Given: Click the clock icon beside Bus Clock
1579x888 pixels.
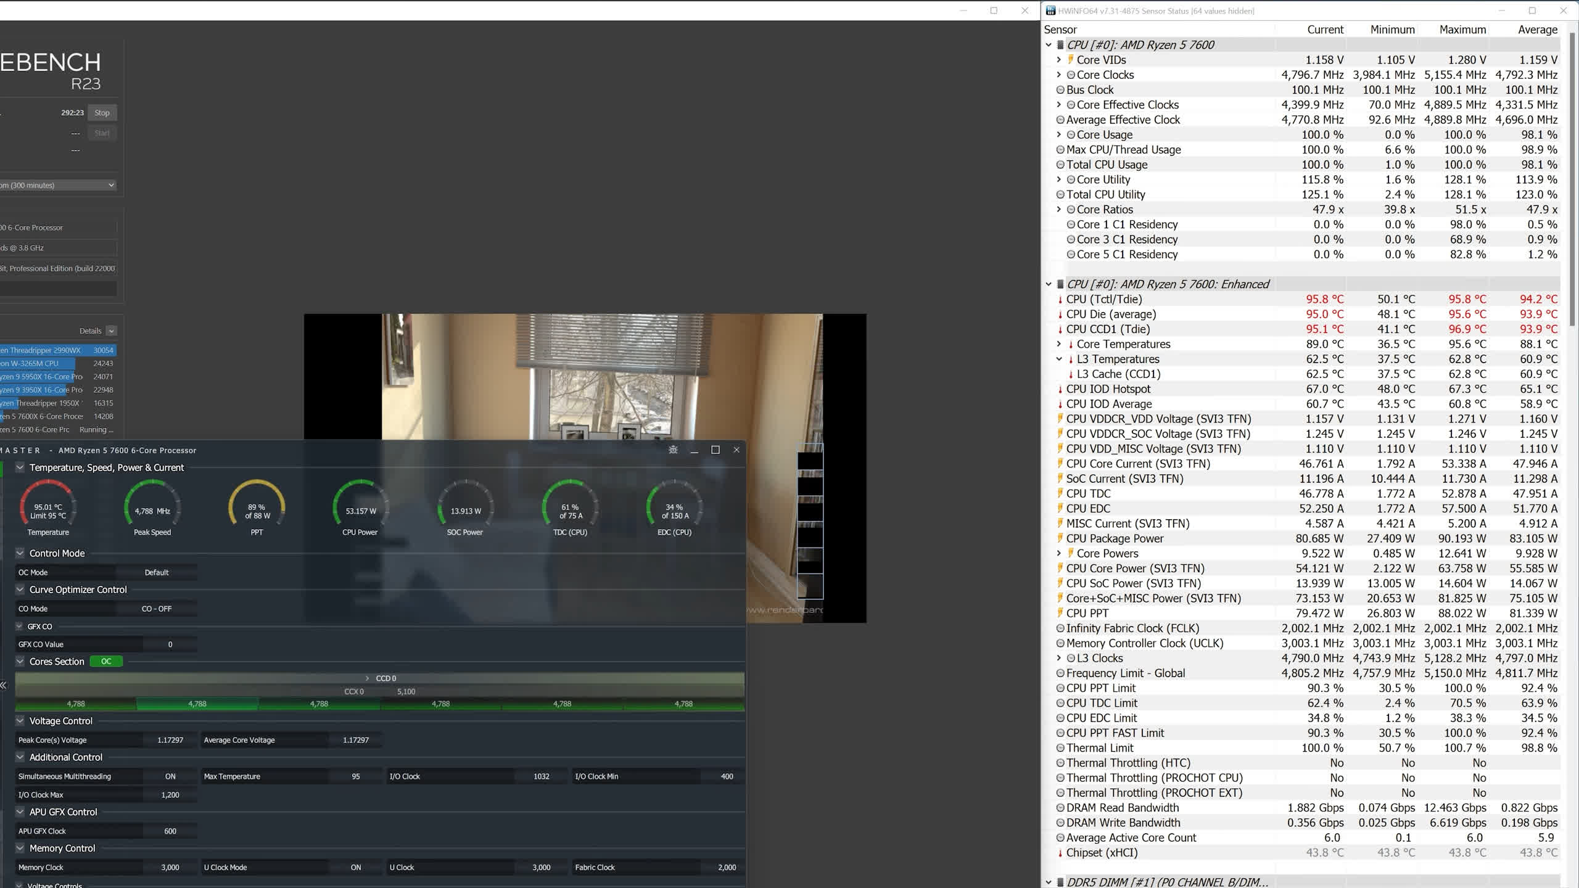Looking at the screenshot, I should pos(1060,90).
